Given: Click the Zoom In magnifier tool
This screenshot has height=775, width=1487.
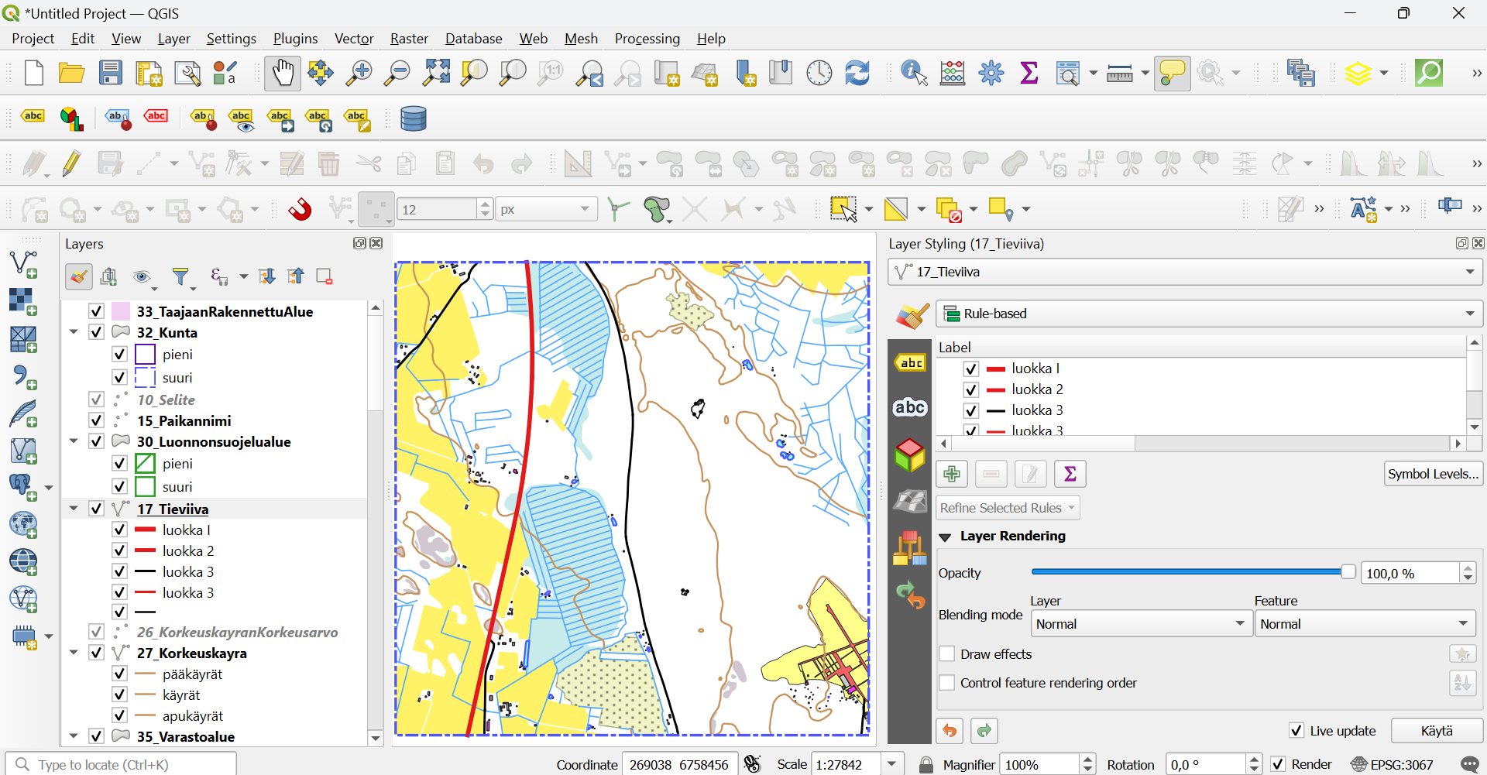Looking at the screenshot, I should tap(359, 74).
